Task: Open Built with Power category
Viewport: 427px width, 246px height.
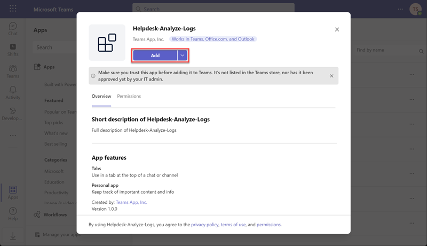Action: (x=60, y=84)
